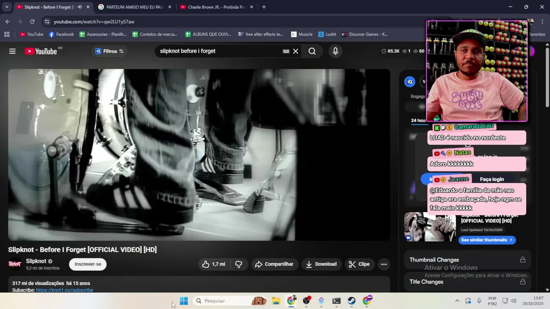Like the video showing 1,7 mi

coord(214,264)
